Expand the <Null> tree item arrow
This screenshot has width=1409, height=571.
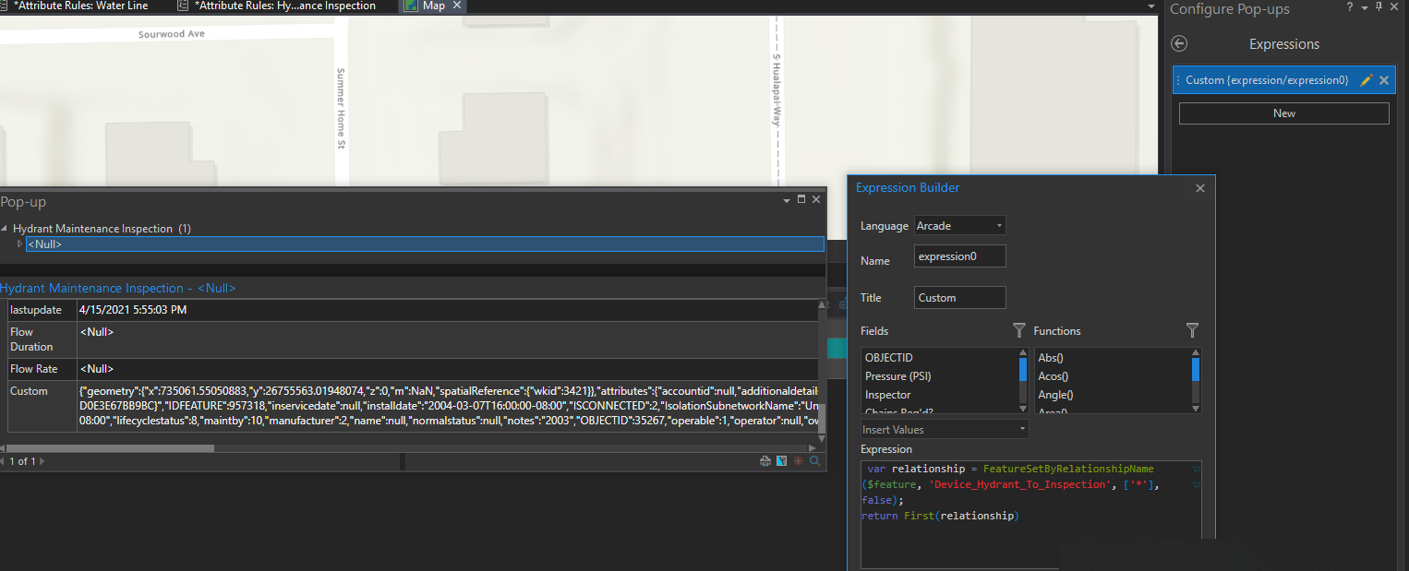click(19, 244)
